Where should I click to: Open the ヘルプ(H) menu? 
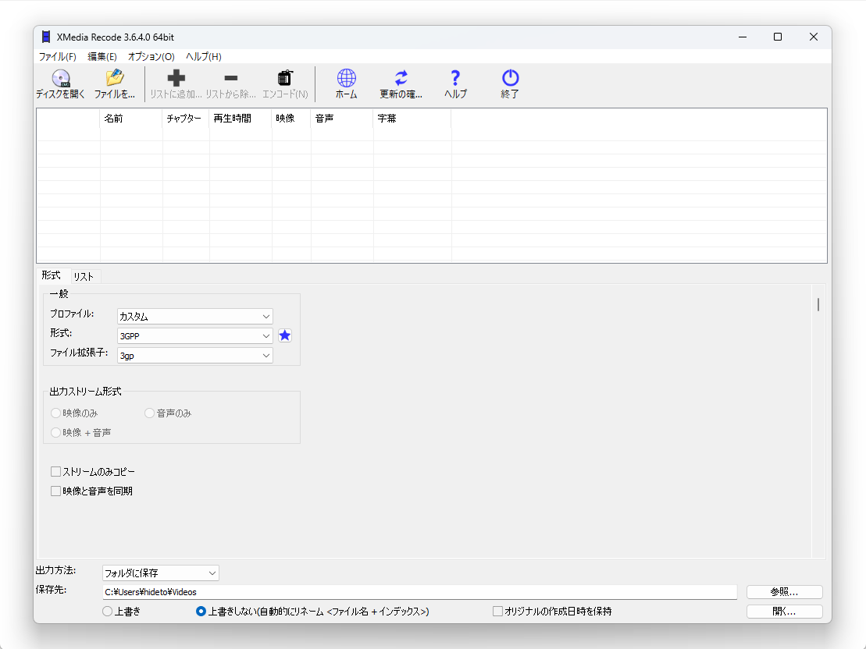(204, 56)
